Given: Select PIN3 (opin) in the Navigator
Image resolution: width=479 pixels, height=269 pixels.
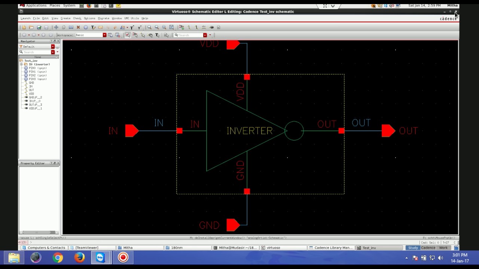Looking at the screenshot, I should pyautogui.click(x=37, y=79).
